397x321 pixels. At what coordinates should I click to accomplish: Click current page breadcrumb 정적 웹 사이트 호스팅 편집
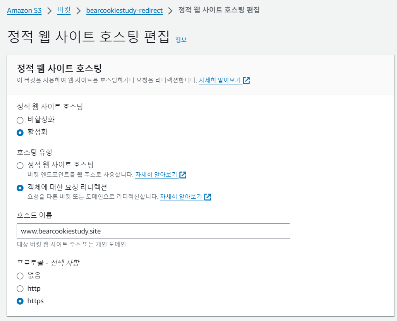pos(219,10)
